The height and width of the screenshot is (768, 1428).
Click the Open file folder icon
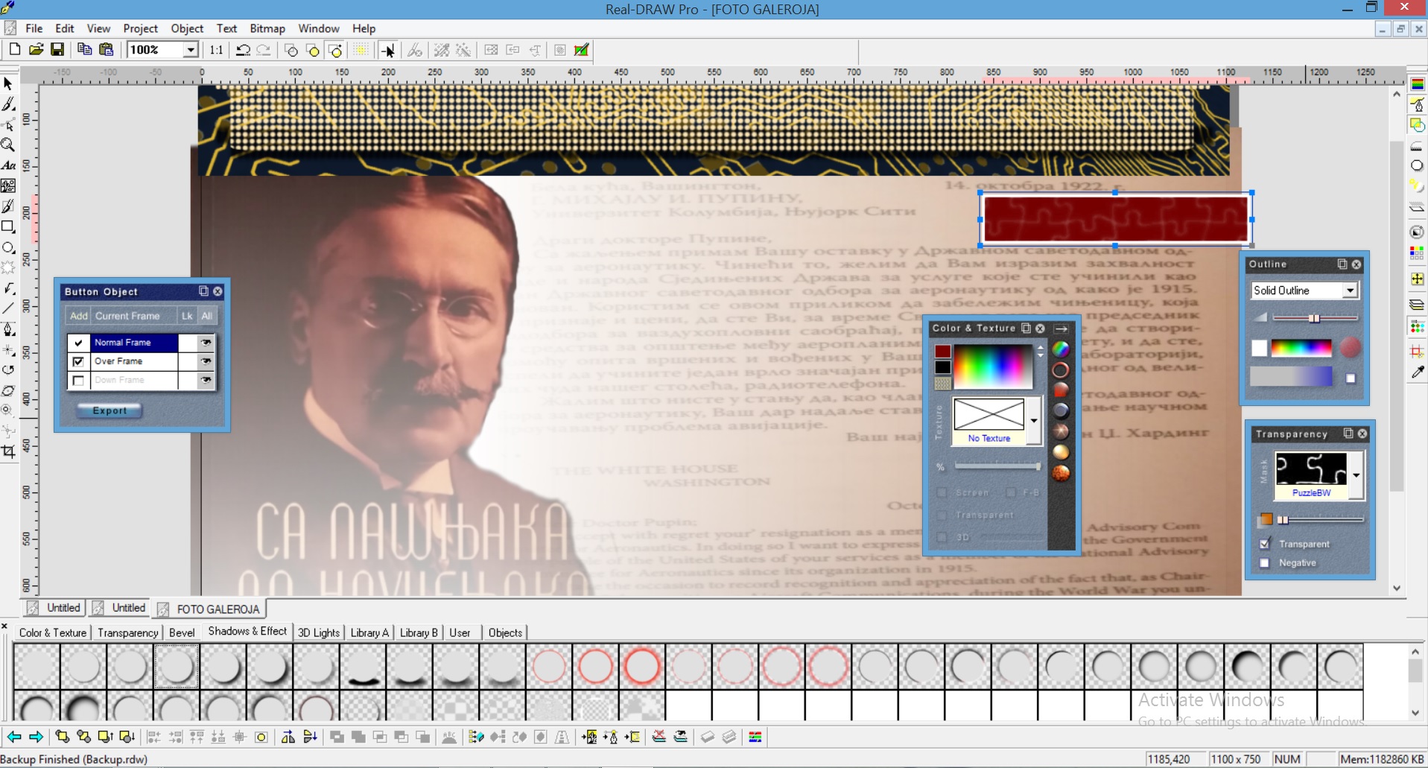36,50
